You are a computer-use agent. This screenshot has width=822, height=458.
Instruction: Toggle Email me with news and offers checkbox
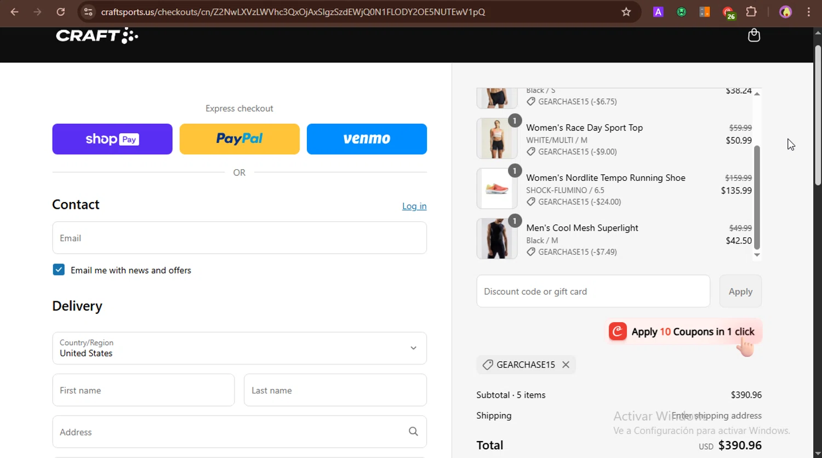click(59, 270)
